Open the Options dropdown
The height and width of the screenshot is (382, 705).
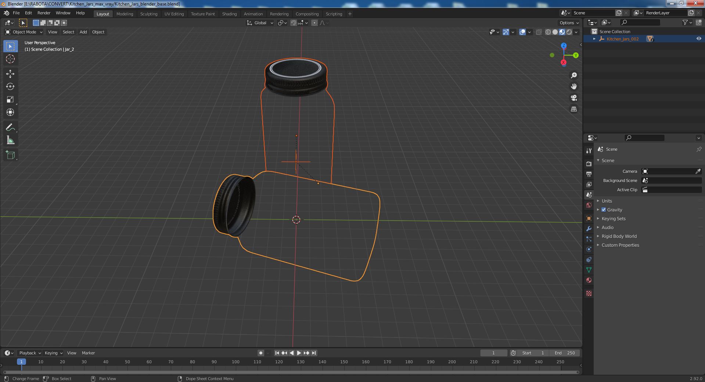tap(569, 23)
